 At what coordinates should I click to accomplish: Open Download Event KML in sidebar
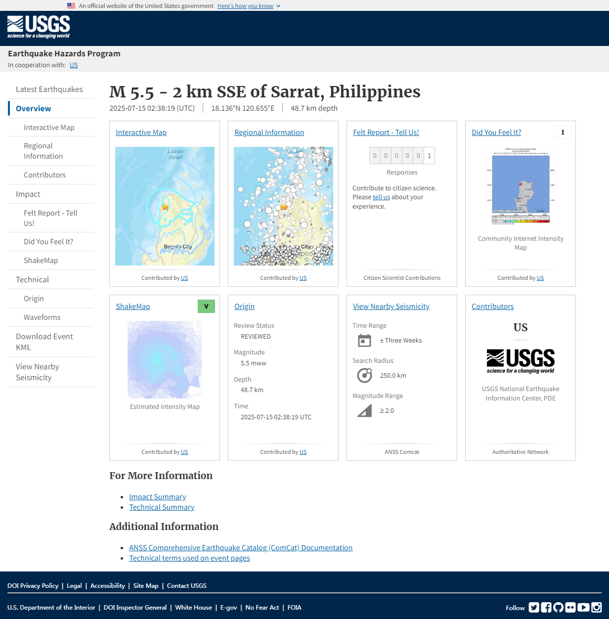(44, 342)
